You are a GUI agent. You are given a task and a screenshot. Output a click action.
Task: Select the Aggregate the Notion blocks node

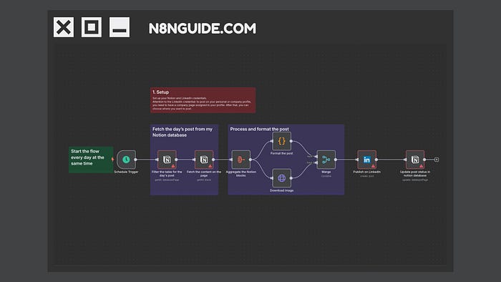(241, 160)
